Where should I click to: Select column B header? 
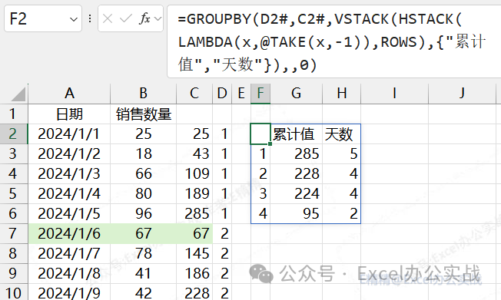pos(143,94)
